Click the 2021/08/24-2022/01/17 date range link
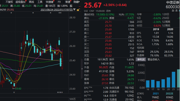 57,10
